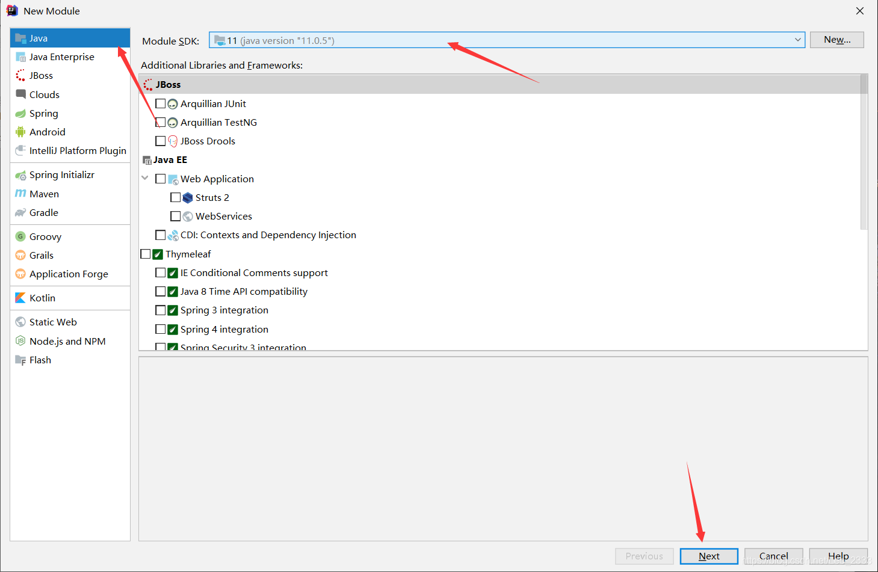The image size is (878, 572).
Task: Check the Struts 2 checkbox
Action: 175,197
